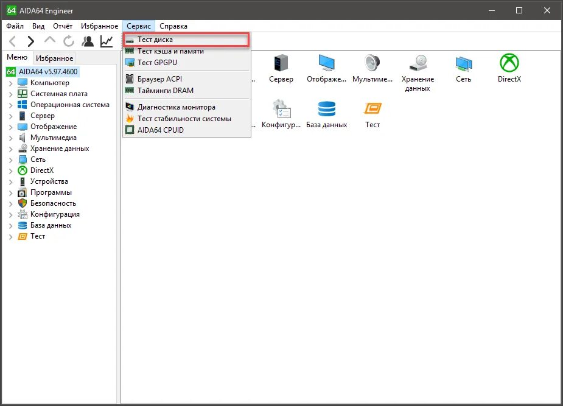Open the Отображение monitor icon in main pane
Screen dimensions: 563x406
pos(326,63)
